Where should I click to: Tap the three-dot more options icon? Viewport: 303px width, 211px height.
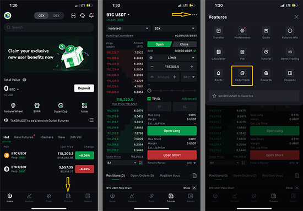(194, 15)
